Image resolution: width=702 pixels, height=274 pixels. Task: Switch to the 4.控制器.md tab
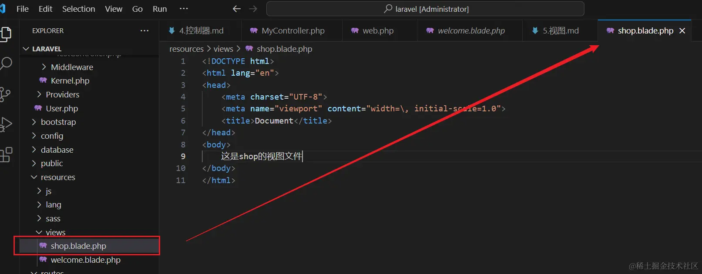coord(201,30)
